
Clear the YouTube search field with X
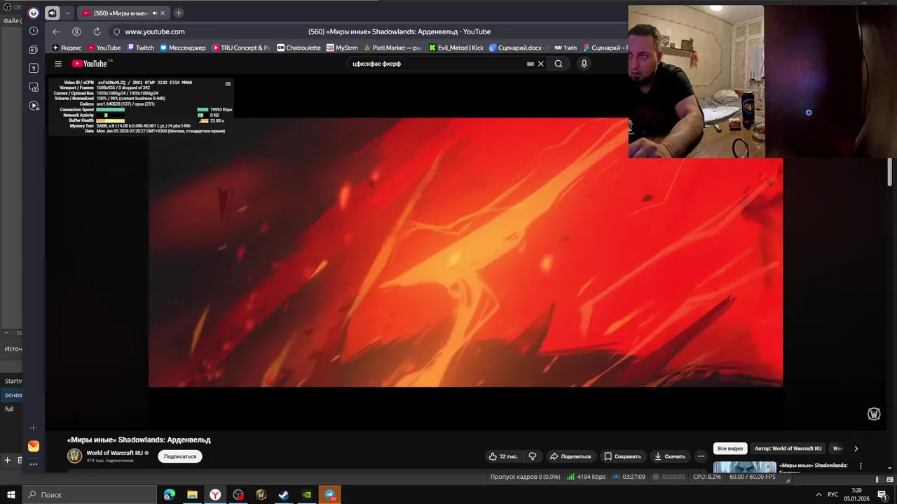coord(540,64)
